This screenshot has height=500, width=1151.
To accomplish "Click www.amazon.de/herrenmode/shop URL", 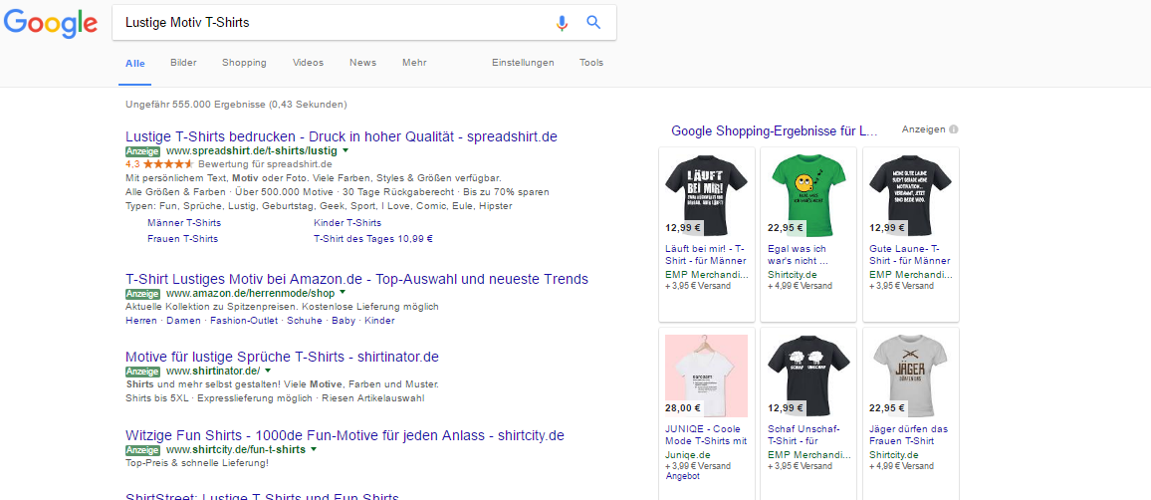I will pyautogui.click(x=250, y=293).
